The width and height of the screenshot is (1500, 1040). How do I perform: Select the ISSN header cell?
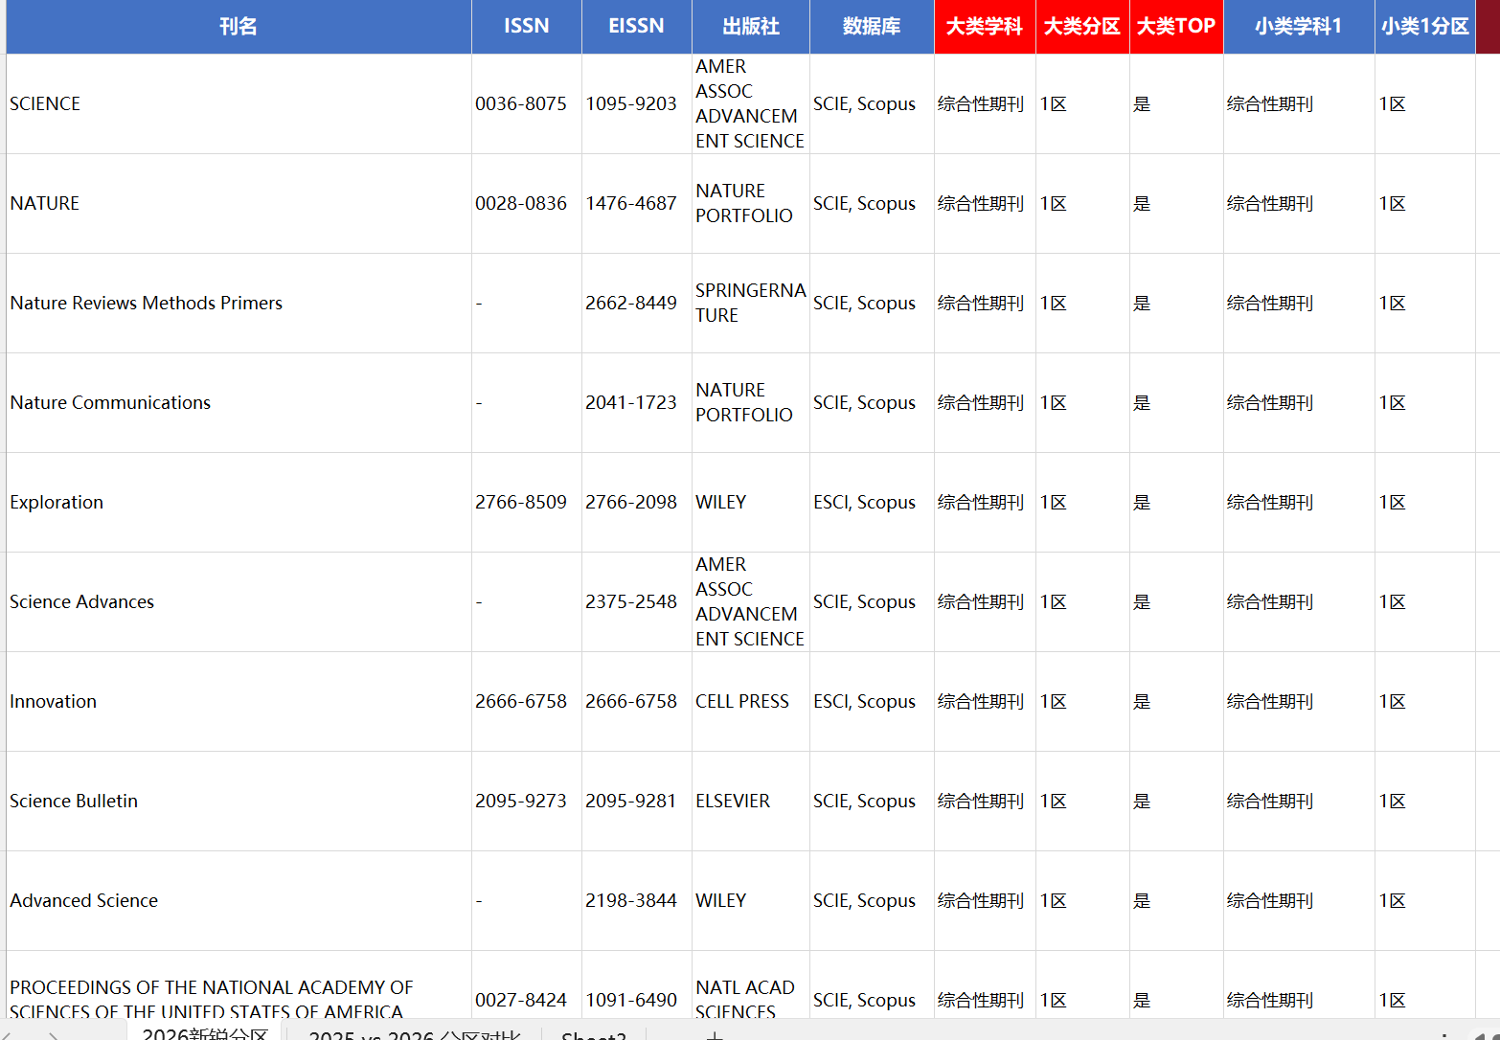coord(527,27)
